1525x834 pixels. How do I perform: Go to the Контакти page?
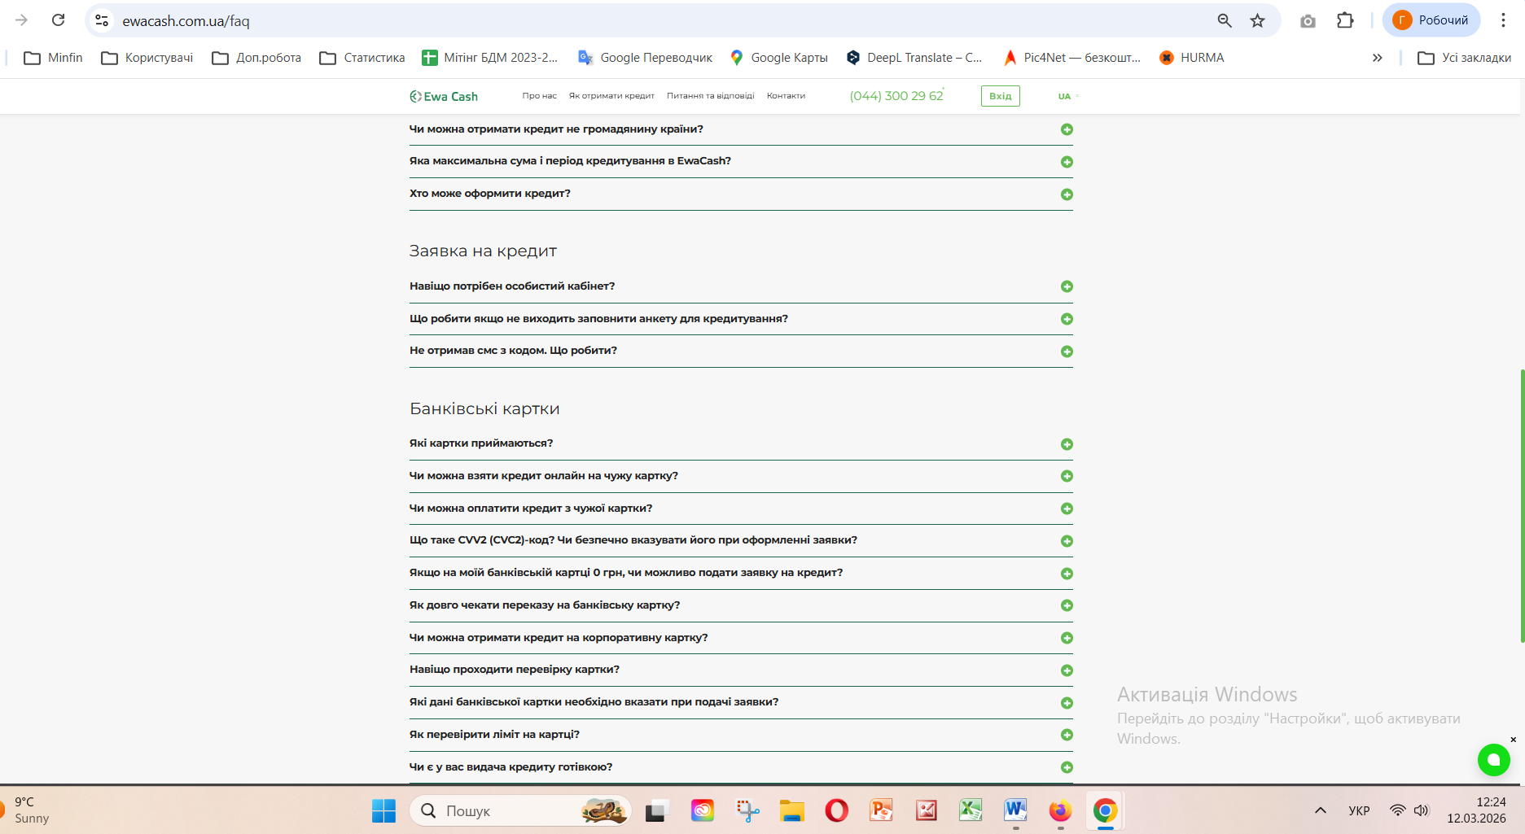tap(786, 96)
